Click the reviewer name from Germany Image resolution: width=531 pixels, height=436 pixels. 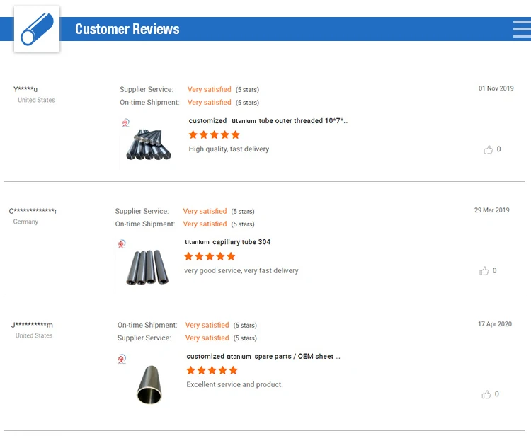(x=33, y=211)
